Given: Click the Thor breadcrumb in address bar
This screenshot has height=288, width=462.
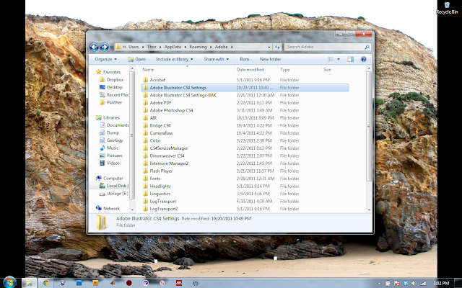Looking at the screenshot, I should point(152,47).
